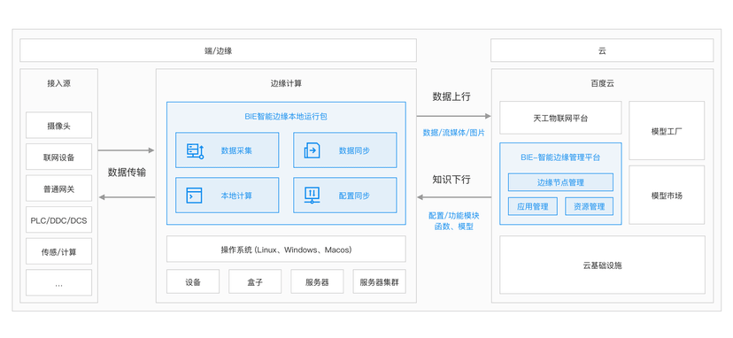Click the arrow pointing from 接入源 to 边缘计算
Viewport: 733px width, 338px height.
click(126, 150)
